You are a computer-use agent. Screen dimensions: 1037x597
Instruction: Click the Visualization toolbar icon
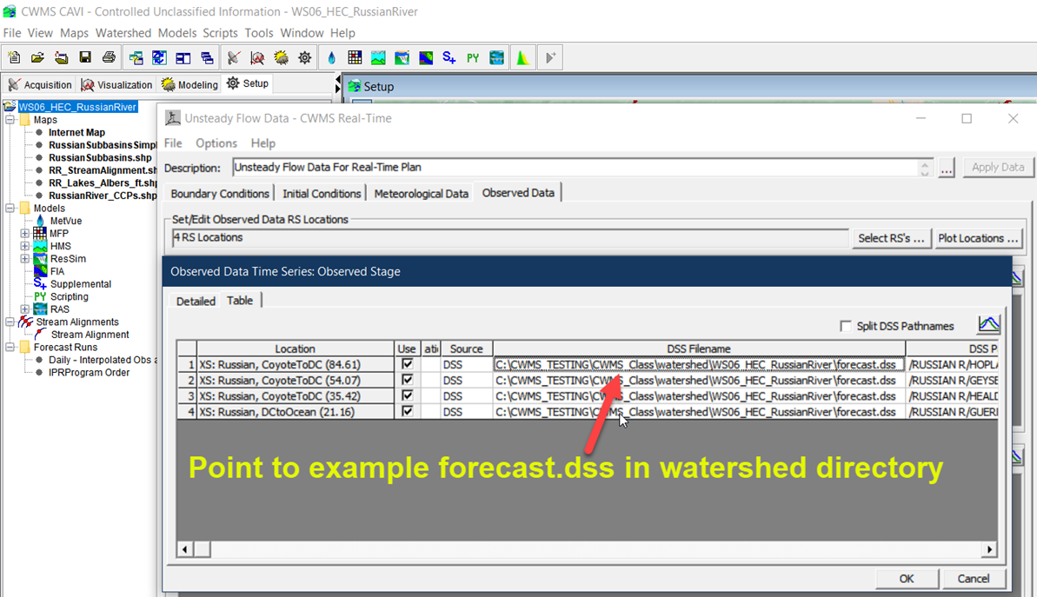tap(257, 58)
